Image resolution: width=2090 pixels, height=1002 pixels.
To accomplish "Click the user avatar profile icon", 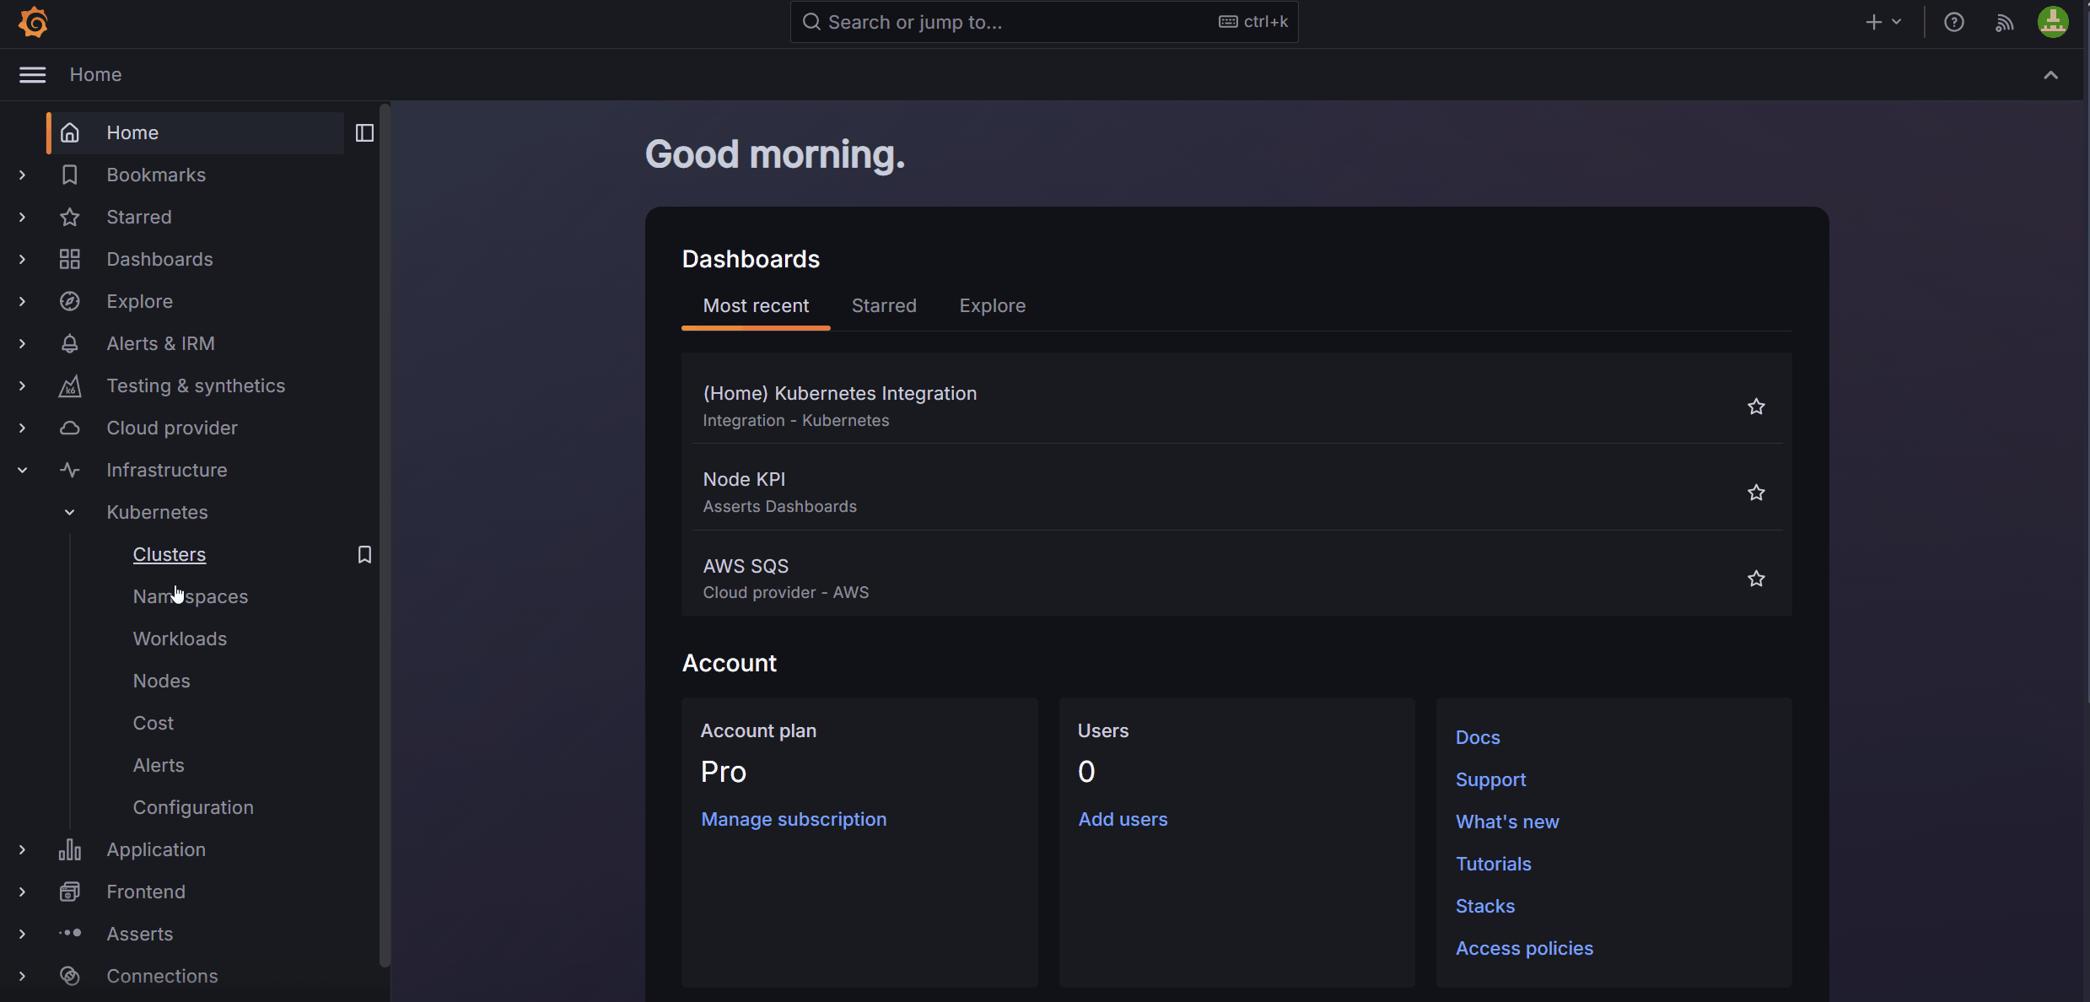I will pos(2052,22).
